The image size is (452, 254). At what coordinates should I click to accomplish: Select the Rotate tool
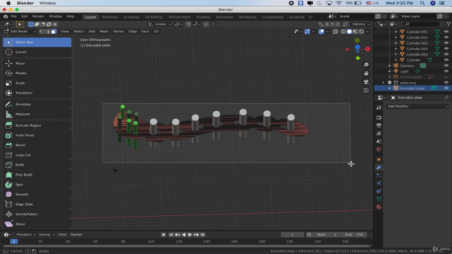click(37, 73)
